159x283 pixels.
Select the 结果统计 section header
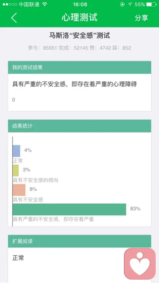79,126
